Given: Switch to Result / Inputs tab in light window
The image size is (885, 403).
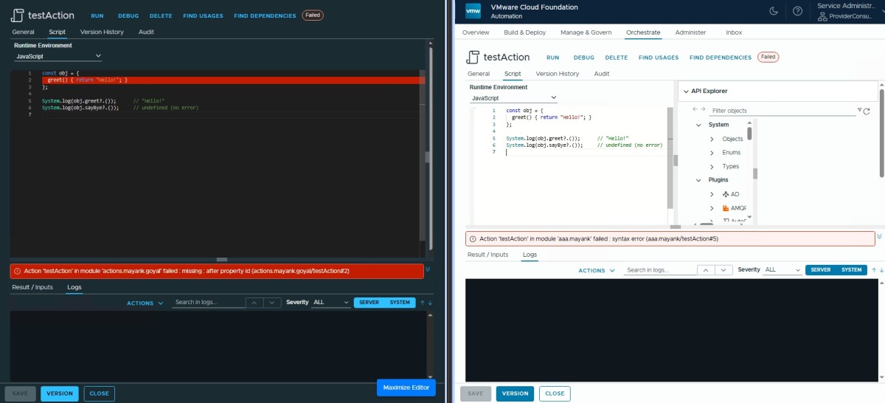Looking at the screenshot, I should click(488, 255).
